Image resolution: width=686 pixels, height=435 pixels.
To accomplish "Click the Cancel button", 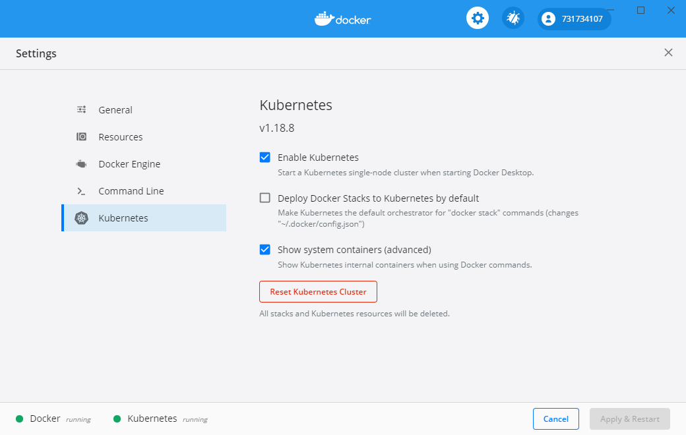I will click(x=555, y=419).
